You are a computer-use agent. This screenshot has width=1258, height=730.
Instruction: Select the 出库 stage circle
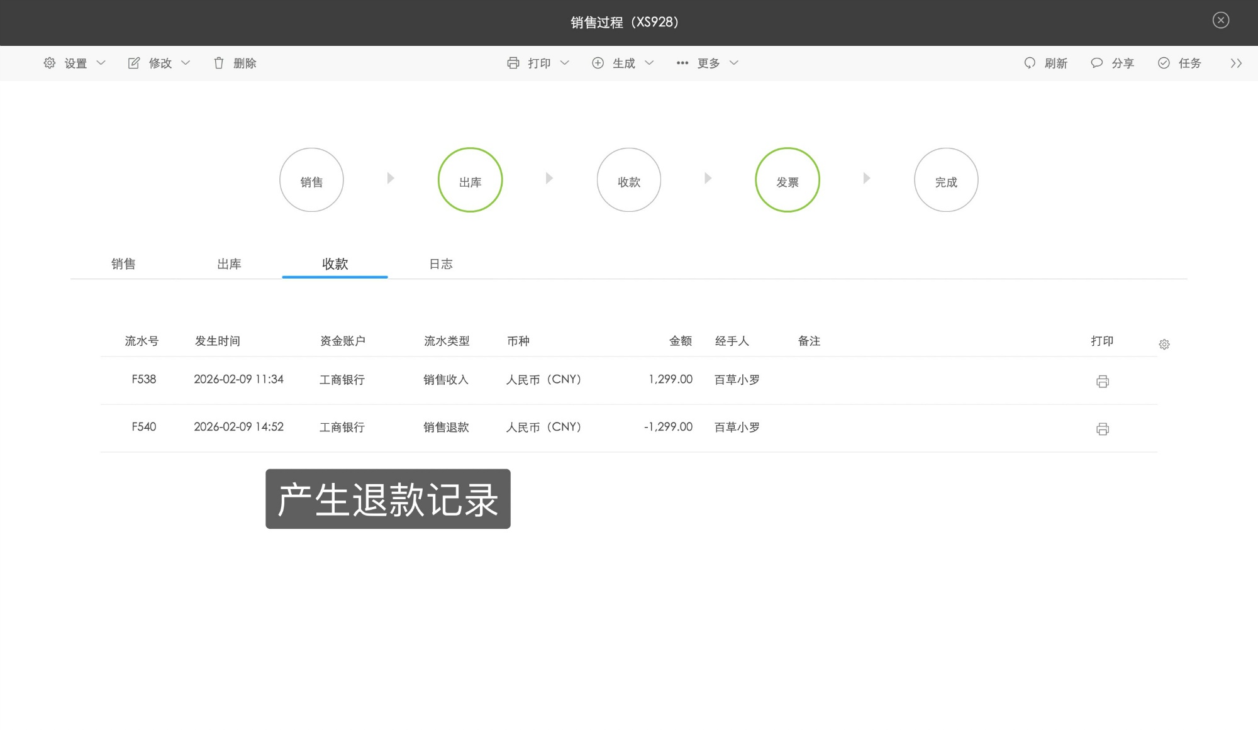(x=470, y=179)
